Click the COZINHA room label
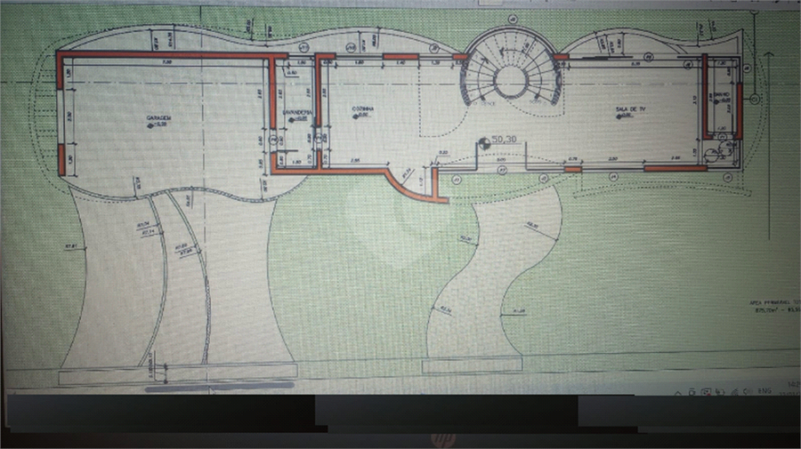Viewport: 801px width, 449px height. [x=362, y=108]
